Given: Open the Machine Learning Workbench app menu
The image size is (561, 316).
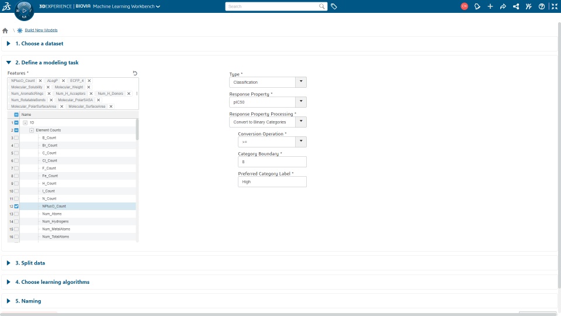Looking at the screenshot, I should click(126, 6).
